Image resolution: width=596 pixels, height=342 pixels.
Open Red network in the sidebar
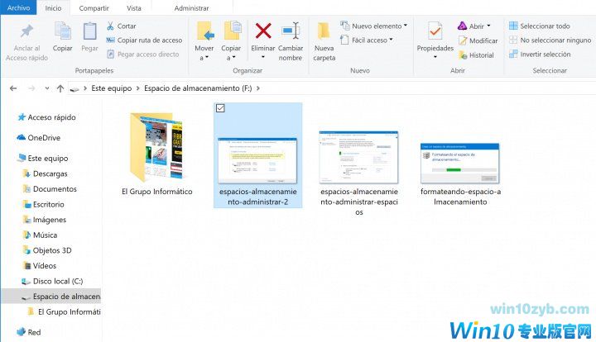pos(29,333)
